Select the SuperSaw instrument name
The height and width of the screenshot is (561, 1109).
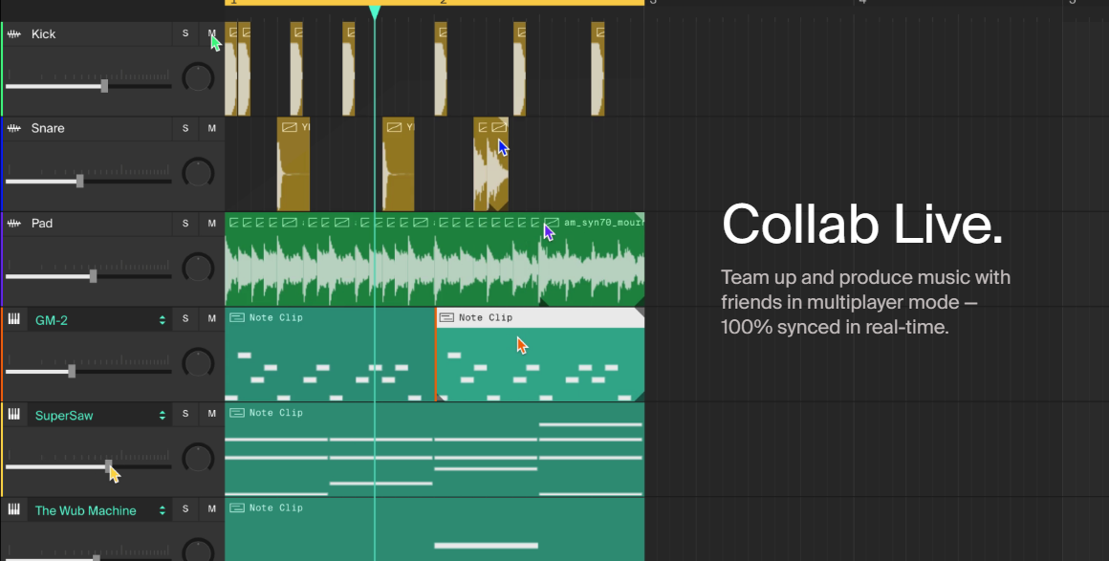(x=64, y=416)
